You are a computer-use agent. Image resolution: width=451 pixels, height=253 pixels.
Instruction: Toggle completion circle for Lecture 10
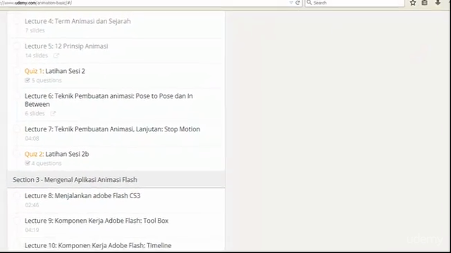(x=17, y=246)
